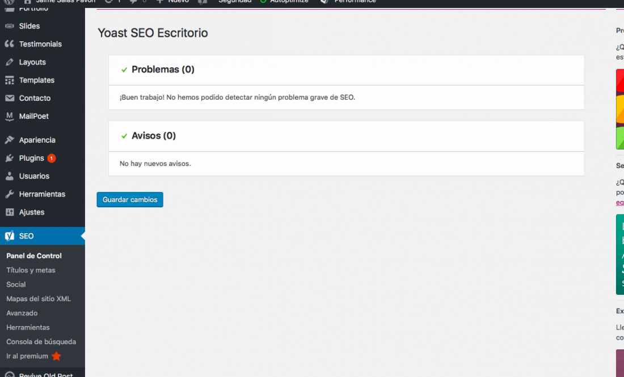Click the MailPoet M icon
Image resolution: width=624 pixels, height=377 pixels.
point(10,117)
